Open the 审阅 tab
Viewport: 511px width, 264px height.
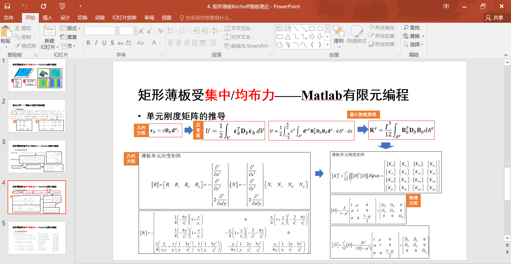[x=149, y=18]
